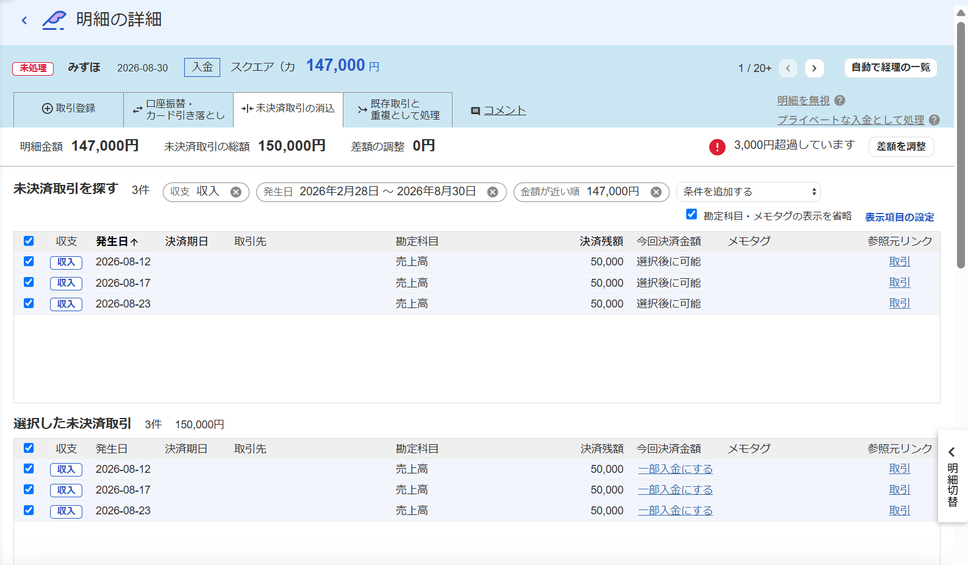
Task: Open 既存取引と重複として処理 tab
Action: click(x=398, y=110)
